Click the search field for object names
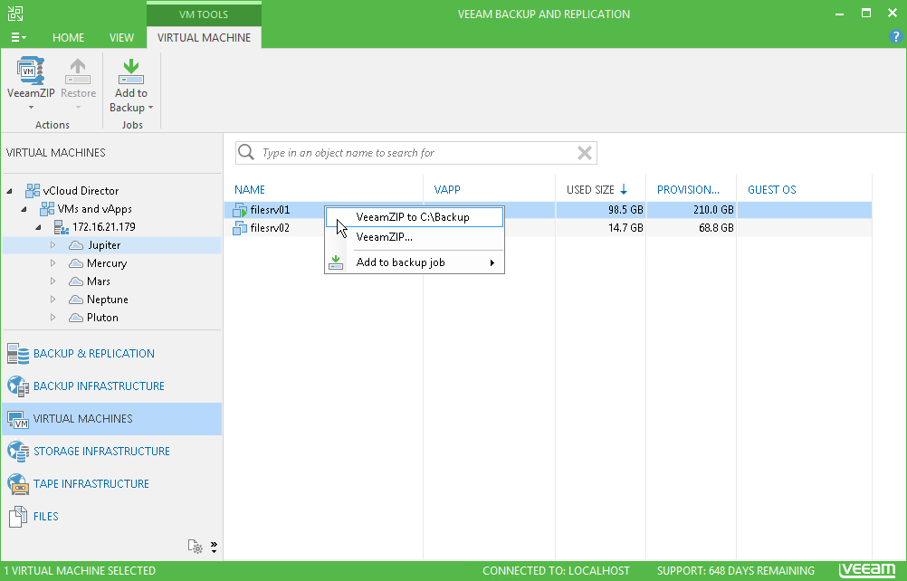The image size is (907, 581). click(416, 153)
